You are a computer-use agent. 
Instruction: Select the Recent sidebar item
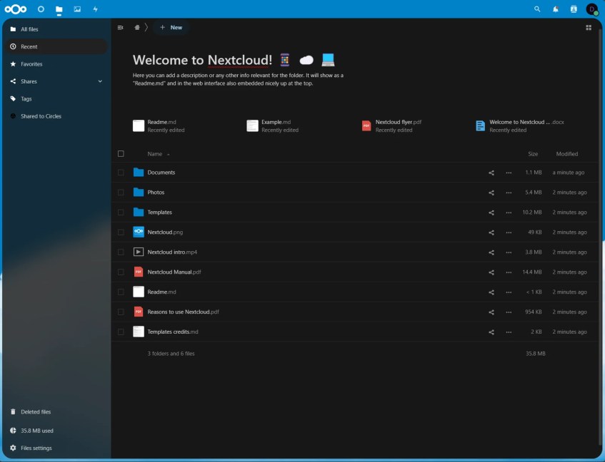coord(56,46)
